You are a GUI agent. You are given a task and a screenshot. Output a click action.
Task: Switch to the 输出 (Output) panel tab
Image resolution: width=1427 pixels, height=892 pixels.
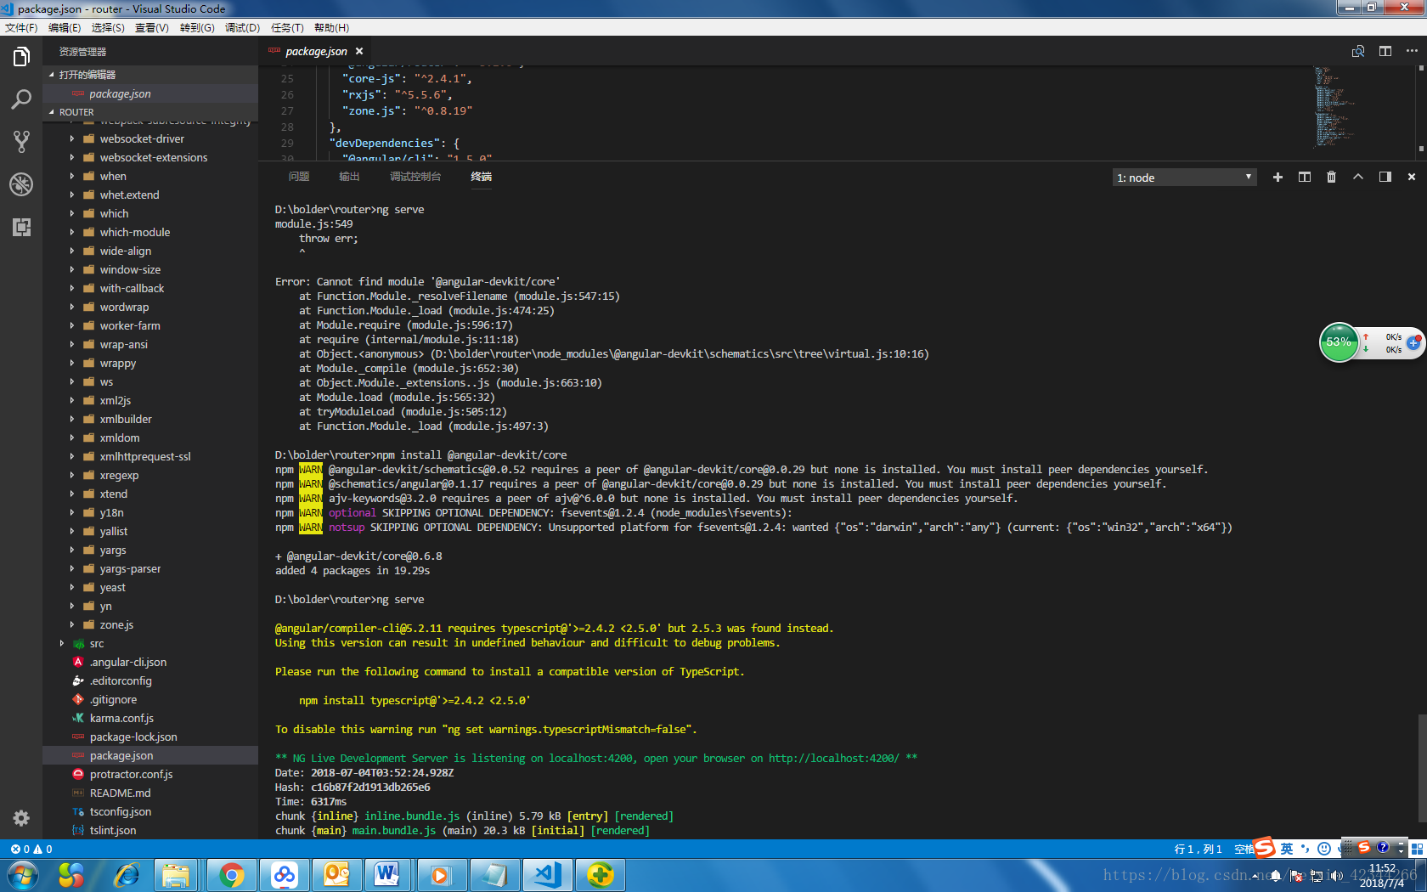349,177
